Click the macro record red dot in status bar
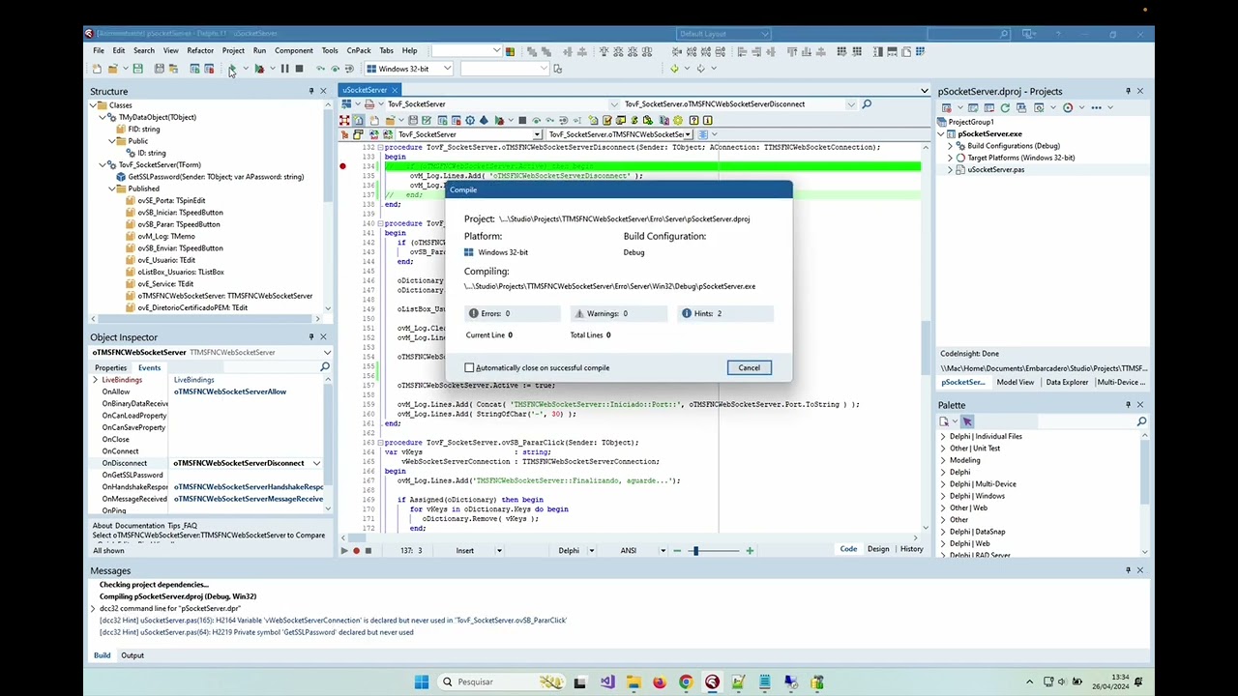This screenshot has height=696, width=1238. coord(355,550)
